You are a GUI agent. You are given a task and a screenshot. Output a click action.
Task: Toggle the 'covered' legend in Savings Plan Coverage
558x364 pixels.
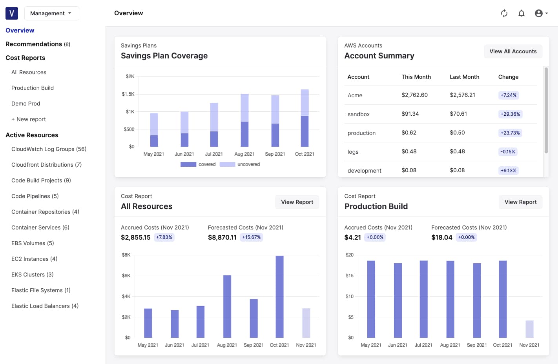point(201,164)
